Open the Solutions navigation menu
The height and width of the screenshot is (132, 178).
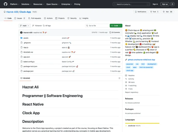click(x=26, y=4)
